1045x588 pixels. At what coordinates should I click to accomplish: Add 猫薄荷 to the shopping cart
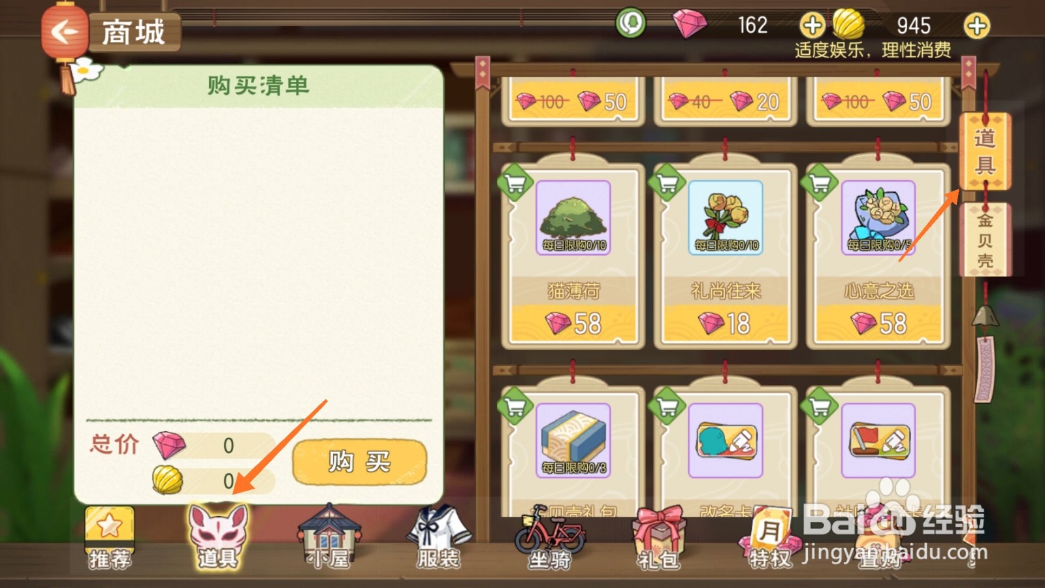516,183
